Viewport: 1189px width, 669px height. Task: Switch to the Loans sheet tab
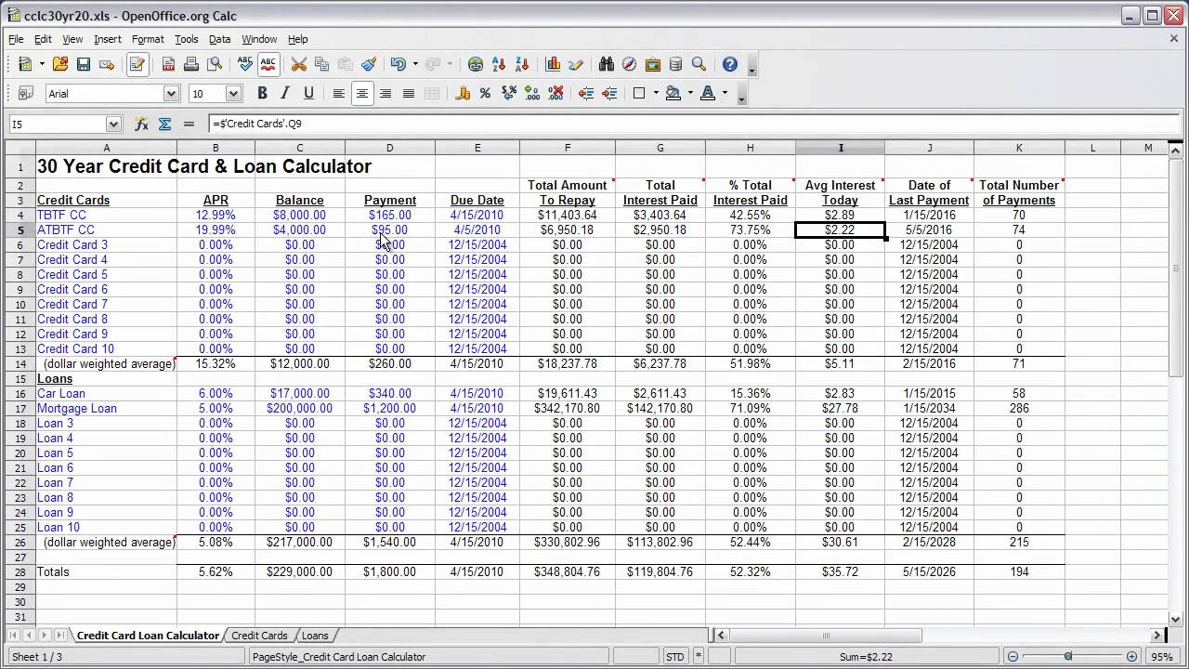[315, 636]
